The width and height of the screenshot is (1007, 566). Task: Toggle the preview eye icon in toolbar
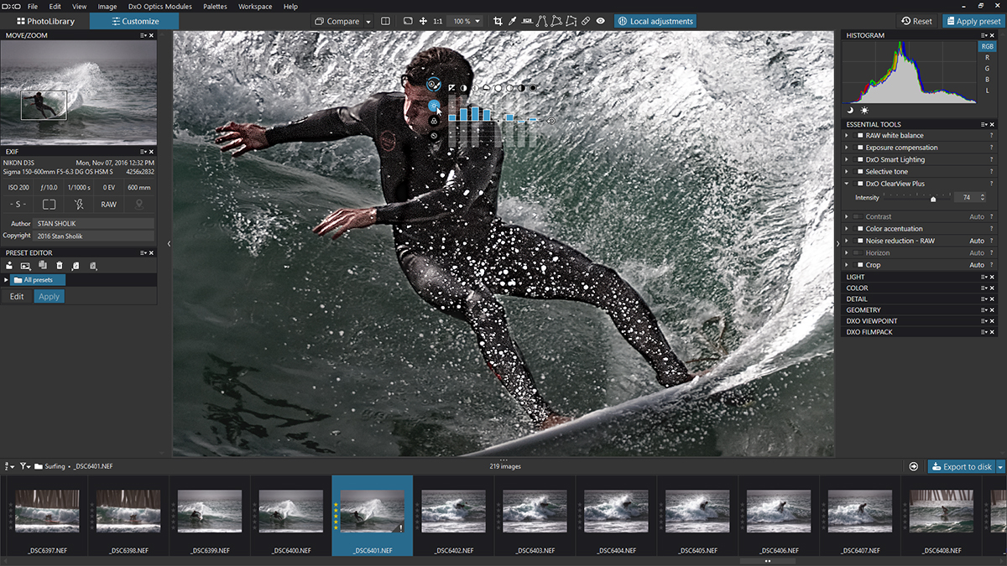click(601, 21)
